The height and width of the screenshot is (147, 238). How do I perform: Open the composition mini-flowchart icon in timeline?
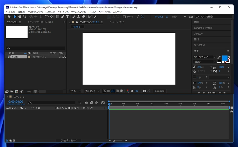(80, 103)
